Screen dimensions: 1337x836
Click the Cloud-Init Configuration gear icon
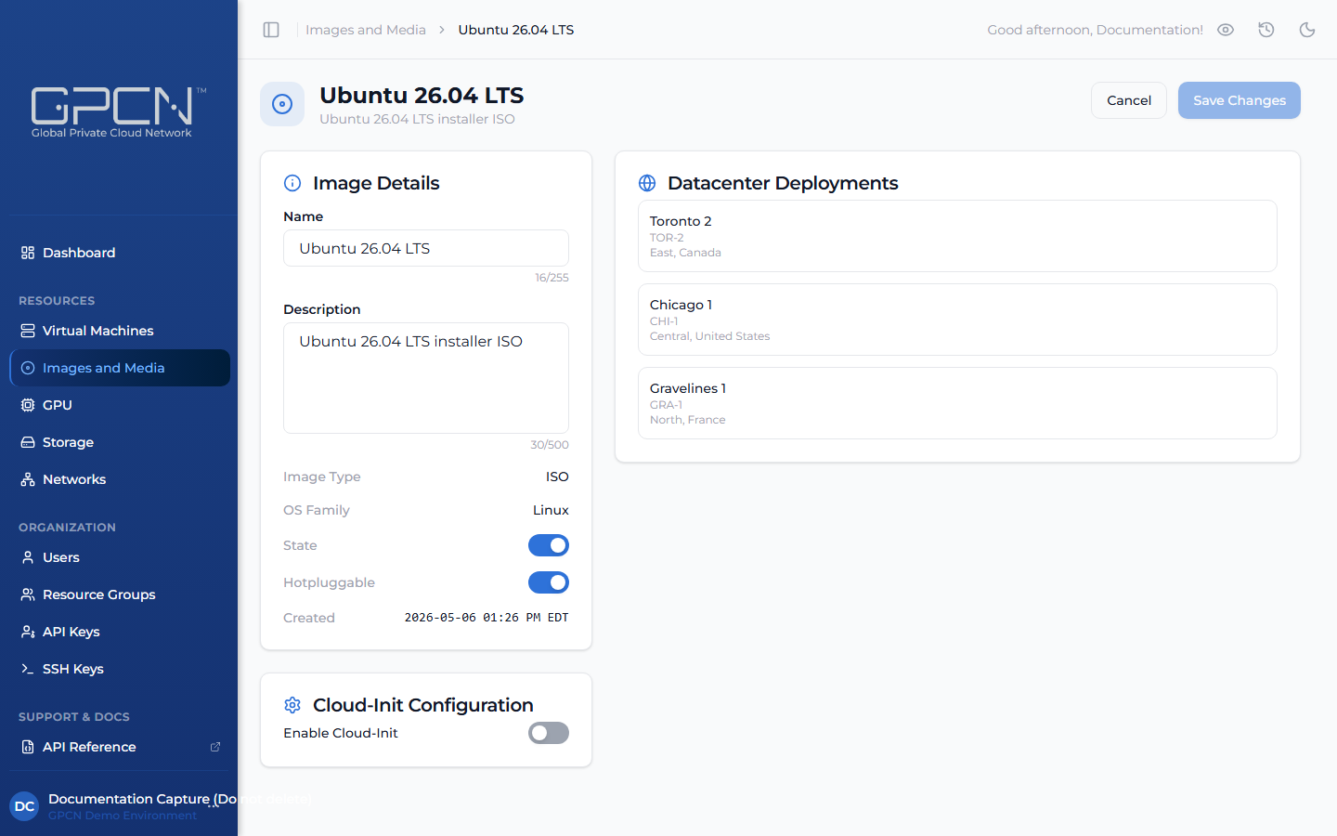(292, 705)
